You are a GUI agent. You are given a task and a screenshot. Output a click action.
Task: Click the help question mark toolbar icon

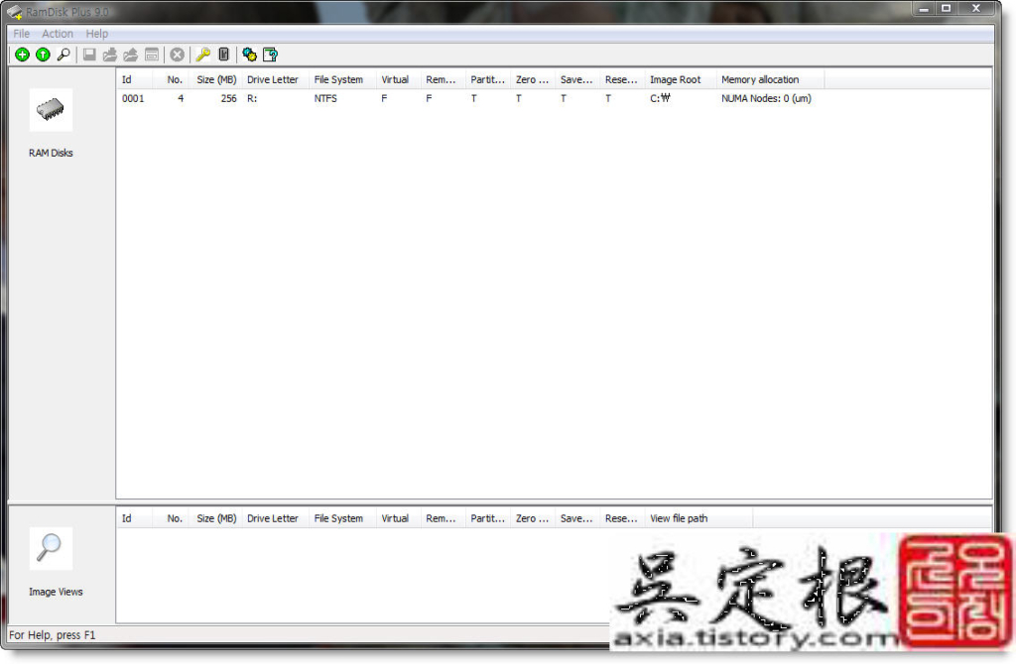(x=270, y=55)
